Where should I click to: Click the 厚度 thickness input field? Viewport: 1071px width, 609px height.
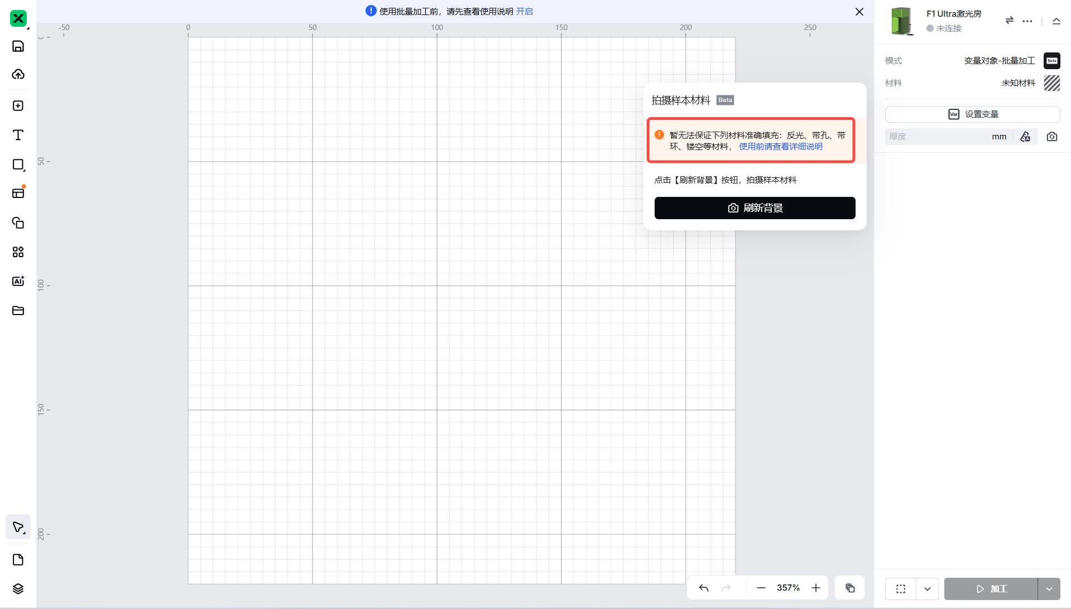point(938,137)
